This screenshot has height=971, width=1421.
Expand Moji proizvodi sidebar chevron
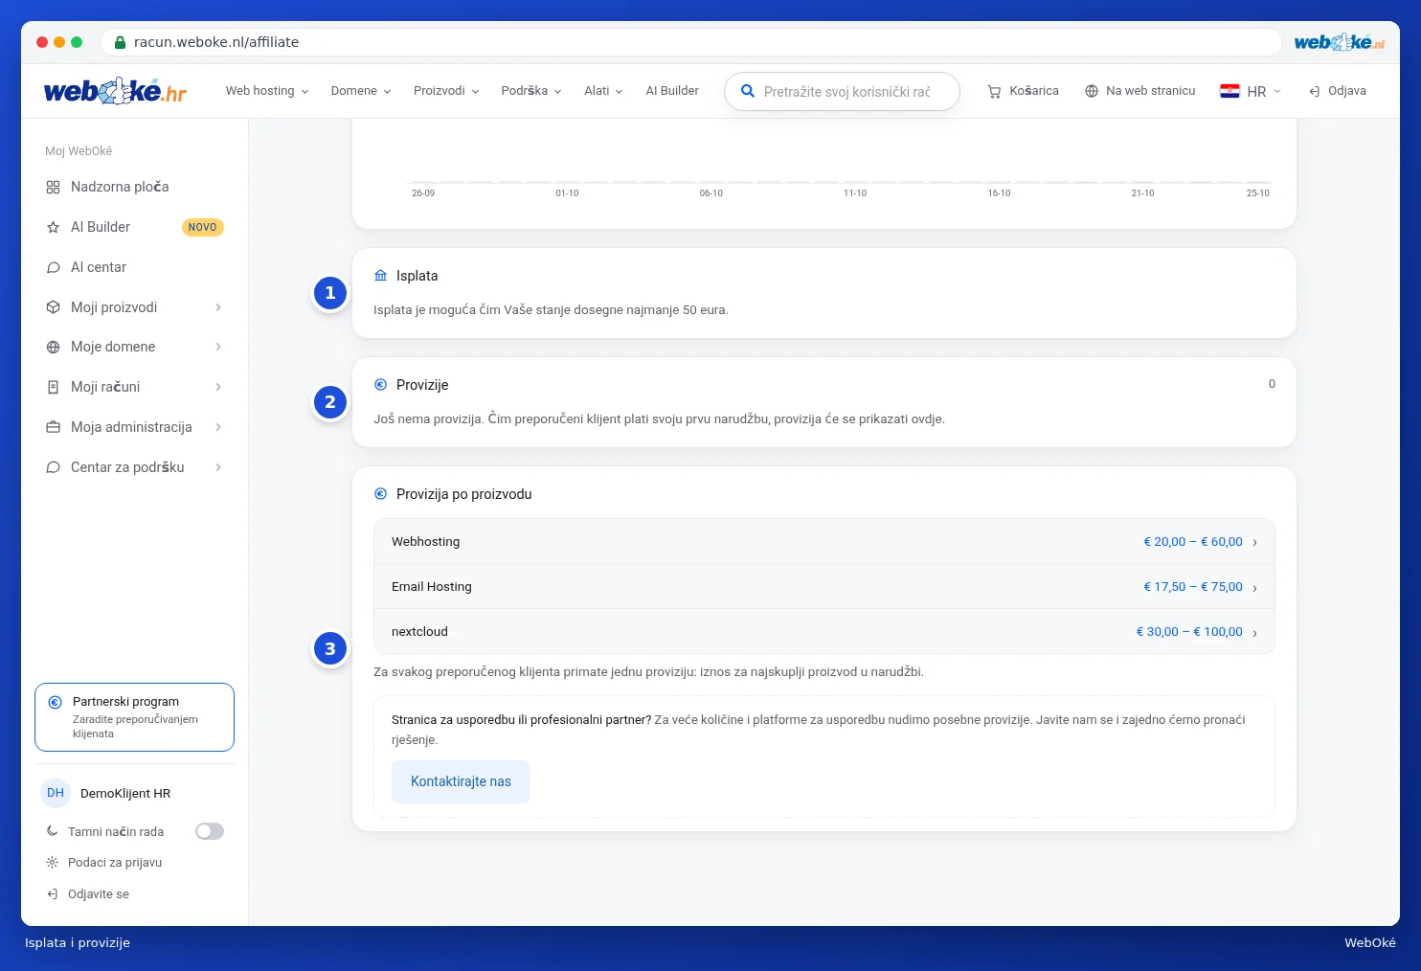coord(218,307)
